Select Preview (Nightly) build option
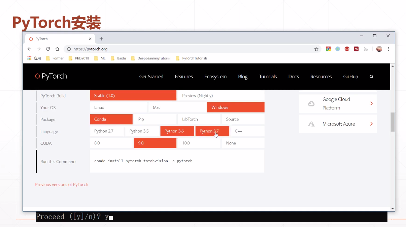Screen dimensions: 406x227 click(221, 95)
